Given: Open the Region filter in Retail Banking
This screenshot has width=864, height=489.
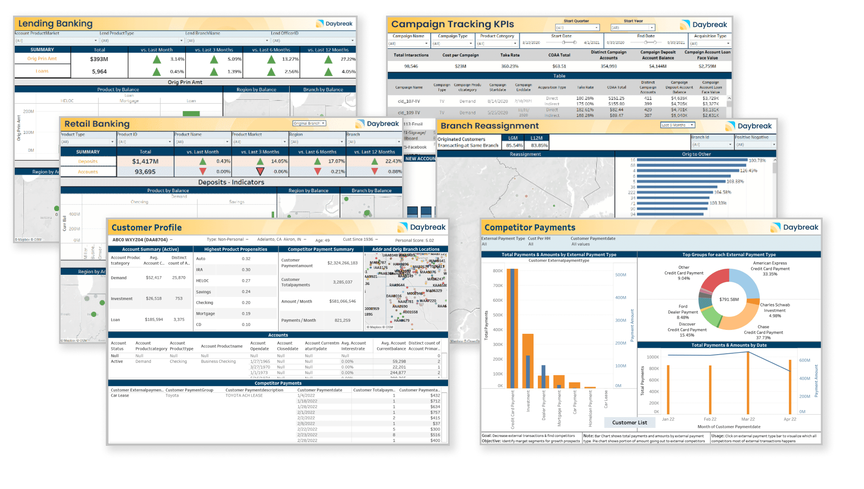Looking at the screenshot, I should point(317,142).
